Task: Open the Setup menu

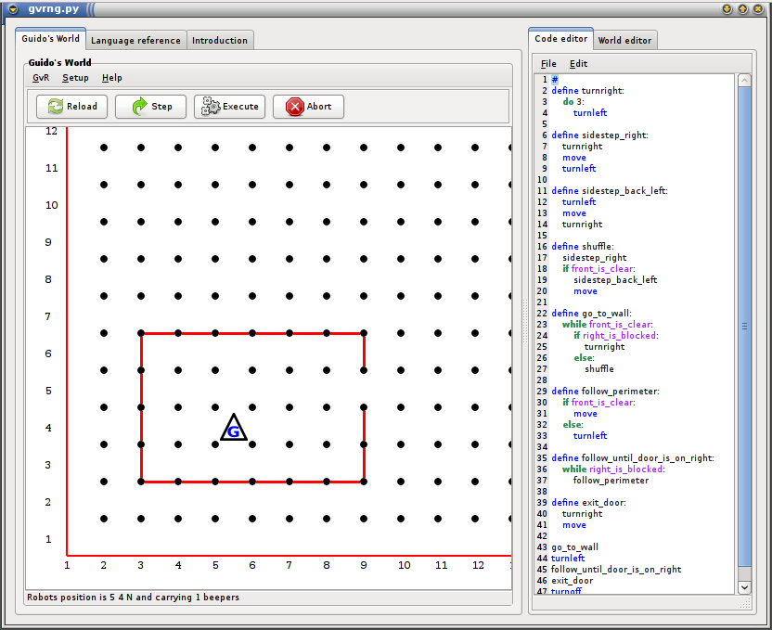Action: point(75,78)
